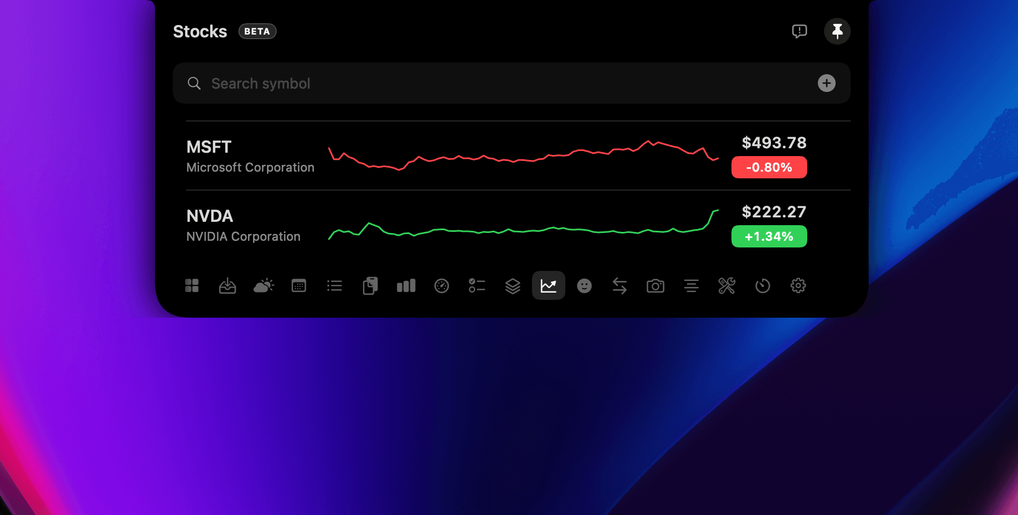Viewport: 1018px width, 515px height.
Task: Select Microsoft Corporation company name
Action: point(250,167)
